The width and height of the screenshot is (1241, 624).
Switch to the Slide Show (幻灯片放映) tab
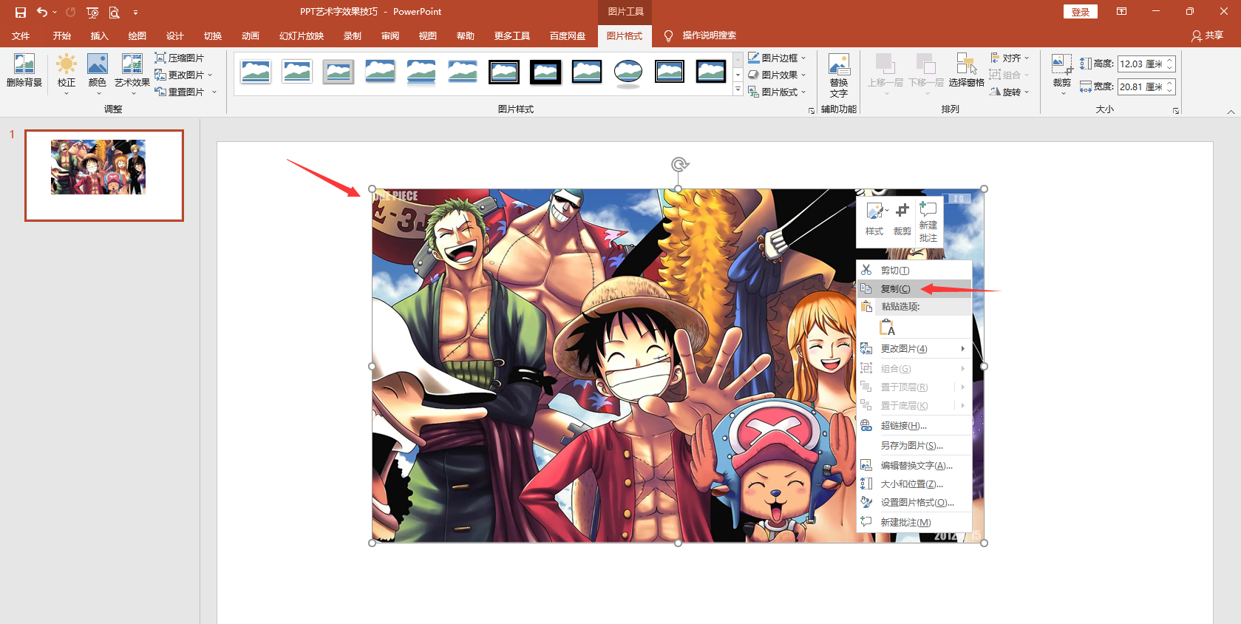point(302,35)
